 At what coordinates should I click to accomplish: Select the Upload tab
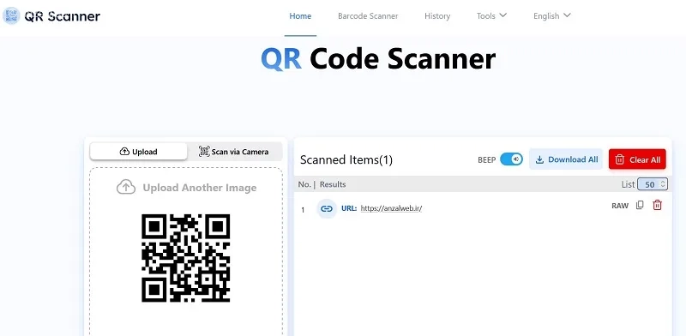[138, 152]
